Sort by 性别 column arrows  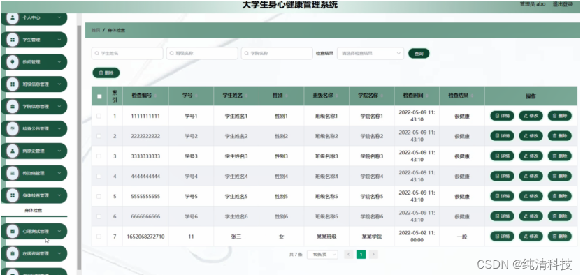pyautogui.click(x=287, y=96)
